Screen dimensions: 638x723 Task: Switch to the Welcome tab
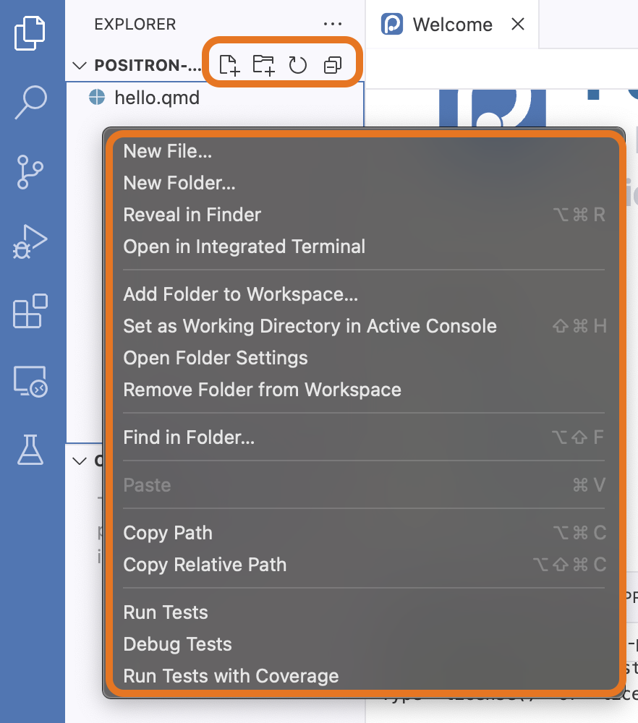click(452, 25)
